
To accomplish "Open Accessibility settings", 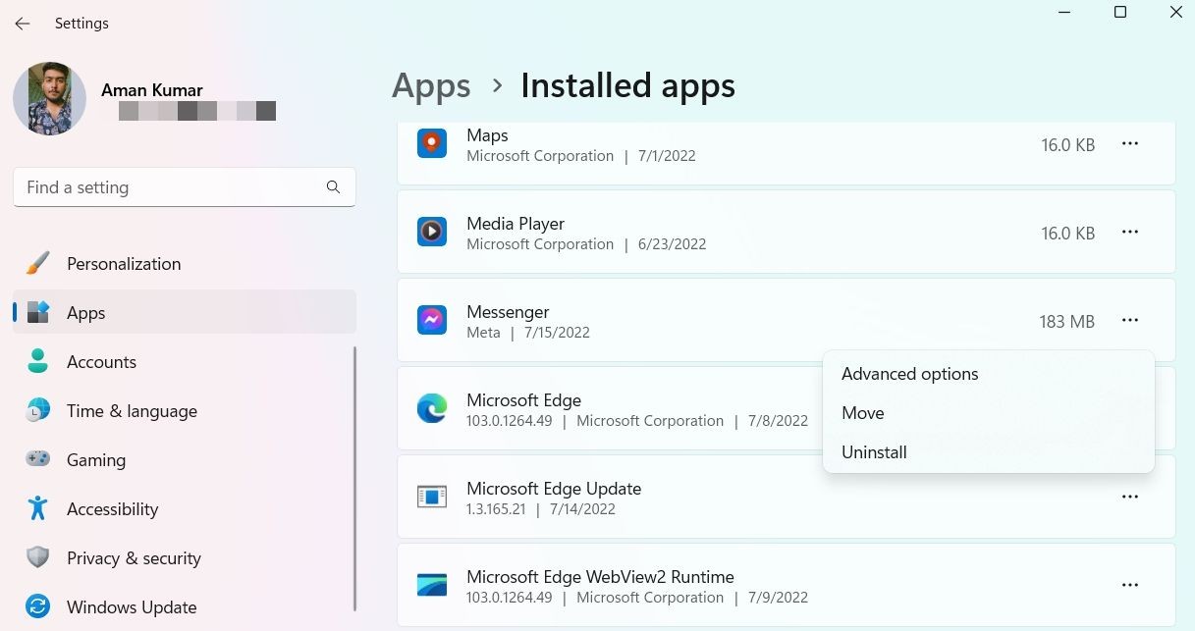I will pyautogui.click(x=185, y=508).
